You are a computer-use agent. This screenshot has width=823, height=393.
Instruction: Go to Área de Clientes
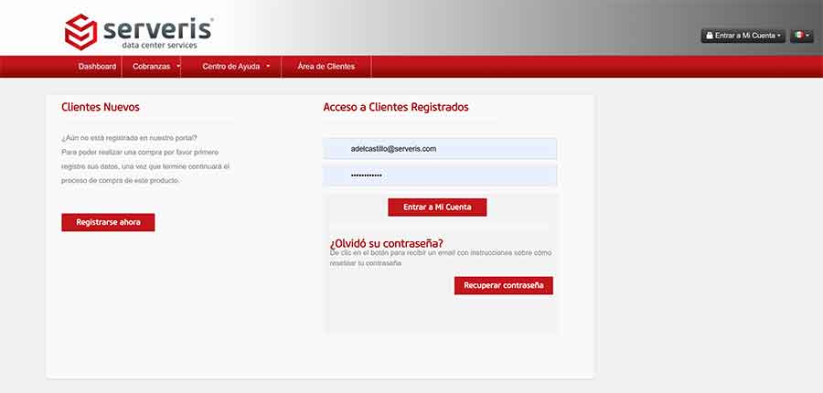(326, 67)
